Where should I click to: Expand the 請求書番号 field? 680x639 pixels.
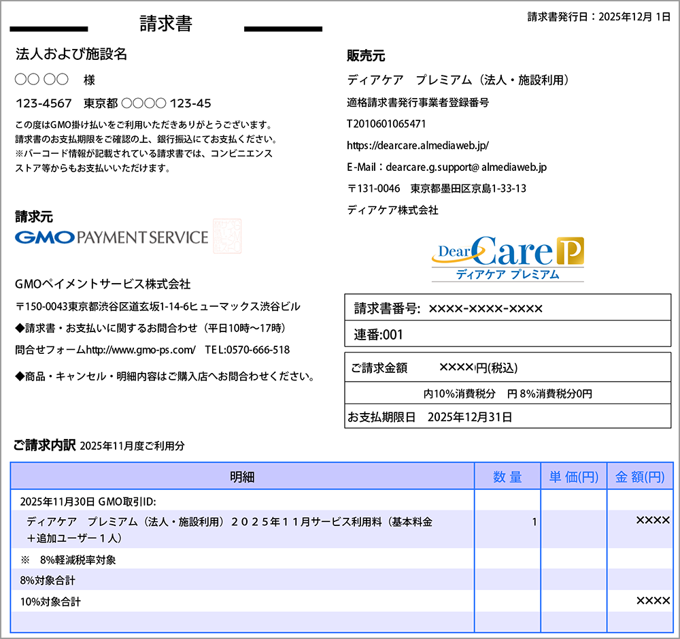click(507, 308)
